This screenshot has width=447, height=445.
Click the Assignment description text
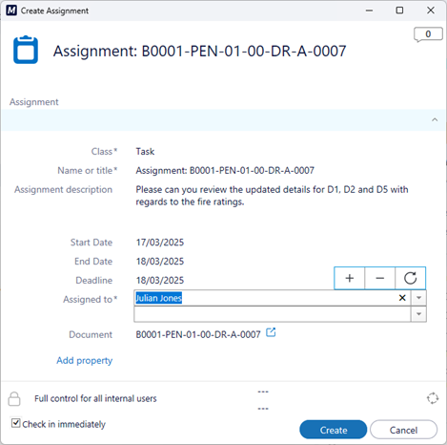pyautogui.click(x=272, y=196)
